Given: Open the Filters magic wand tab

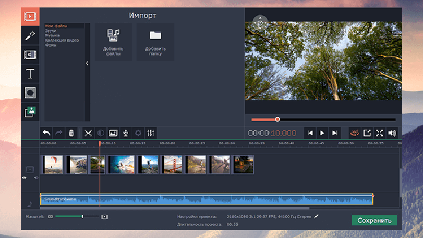Looking at the screenshot, I should (30, 36).
